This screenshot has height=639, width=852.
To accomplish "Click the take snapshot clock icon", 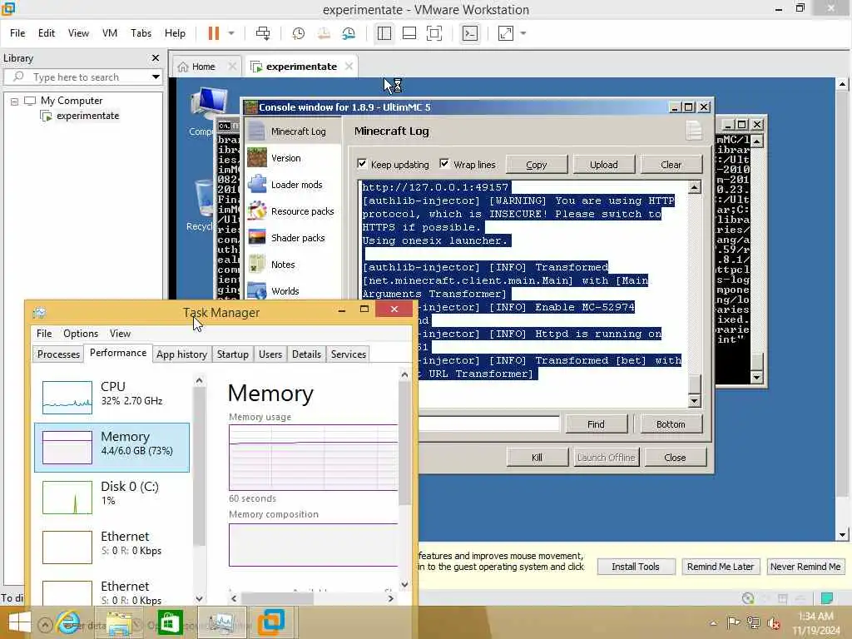I will point(299,33).
